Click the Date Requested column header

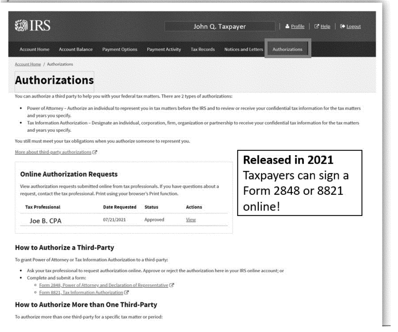(120, 207)
